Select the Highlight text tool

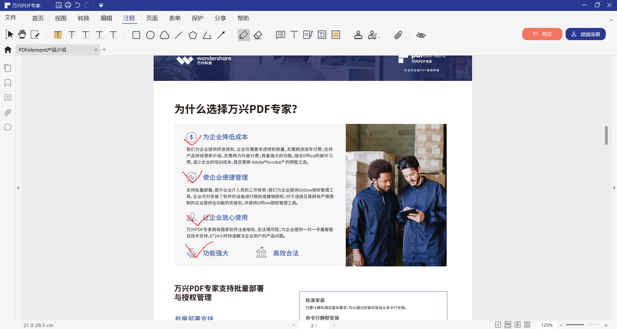click(58, 35)
